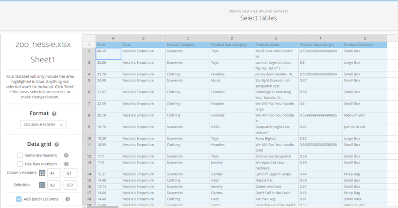Click the Selection grid selector icon

tap(42, 185)
